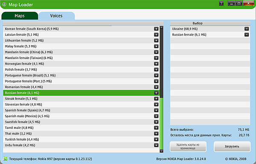
Task: Select Malay female (5,3 МБ) row
Action: [81, 46]
